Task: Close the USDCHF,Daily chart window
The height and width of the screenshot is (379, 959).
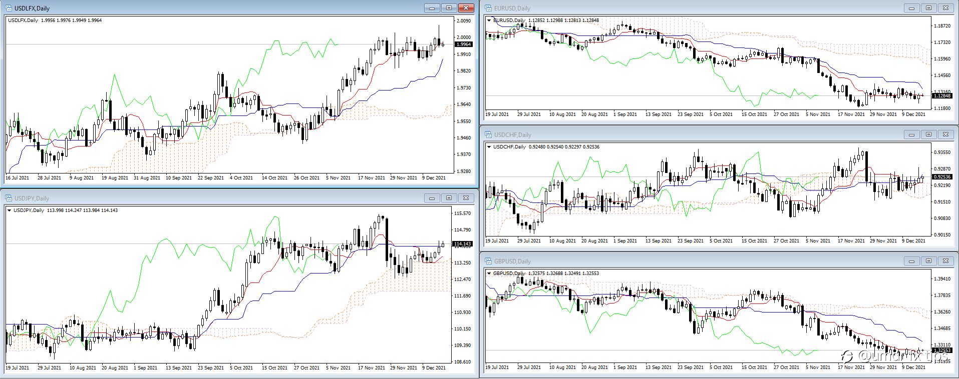Action: pos(945,134)
